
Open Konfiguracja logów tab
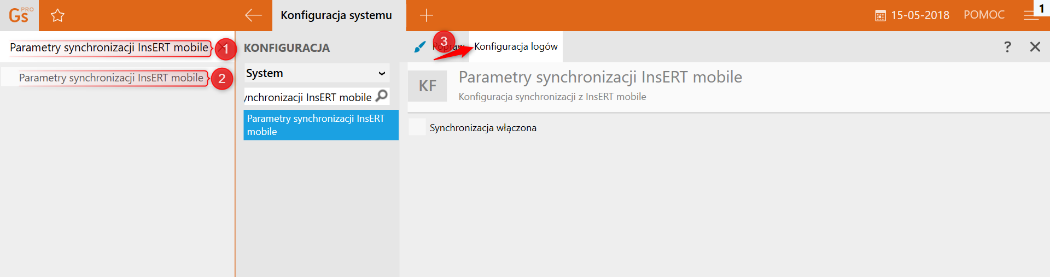tap(516, 46)
